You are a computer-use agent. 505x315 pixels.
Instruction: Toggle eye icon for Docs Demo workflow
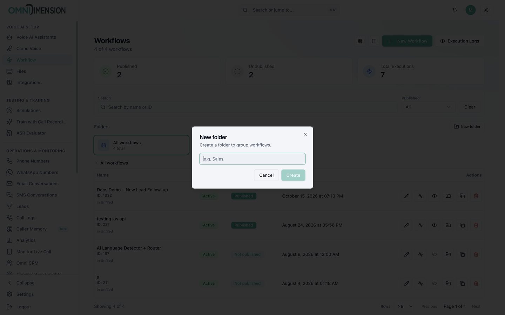(x=434, y=196)
